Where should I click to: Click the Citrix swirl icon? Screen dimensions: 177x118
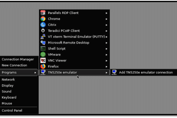(x=43, y=25)
